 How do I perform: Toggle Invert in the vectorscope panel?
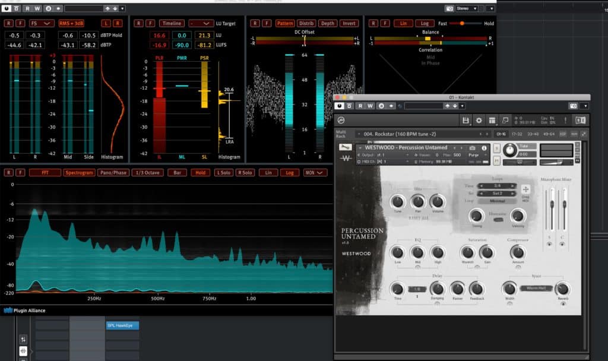[x=349, y=23]
